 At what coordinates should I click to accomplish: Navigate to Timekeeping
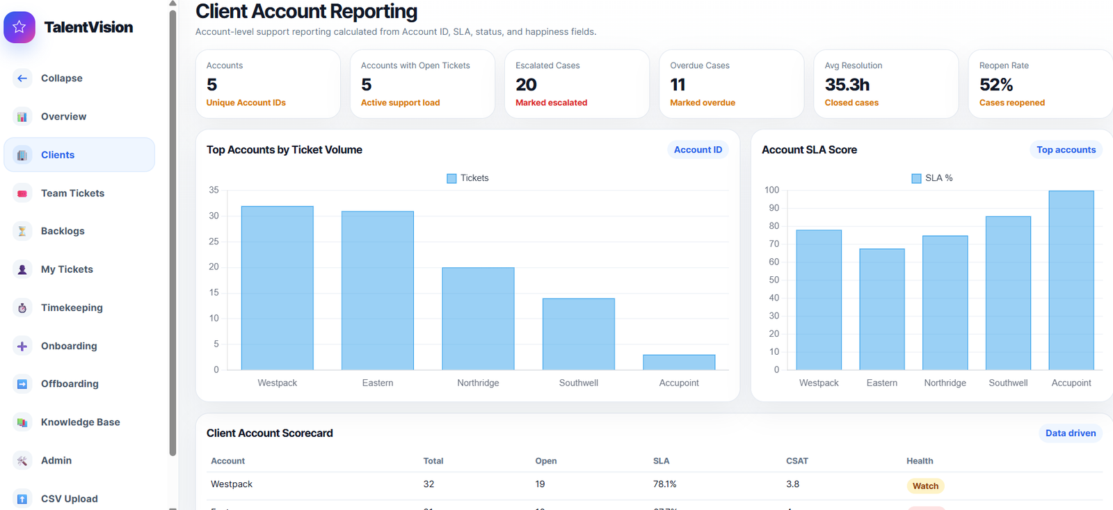pos(79,308)
